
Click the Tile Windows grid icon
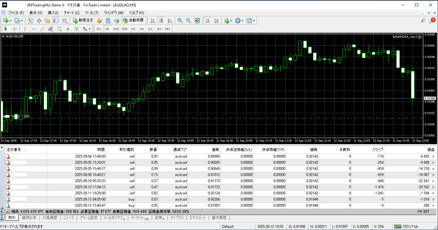tap(197, 20)
